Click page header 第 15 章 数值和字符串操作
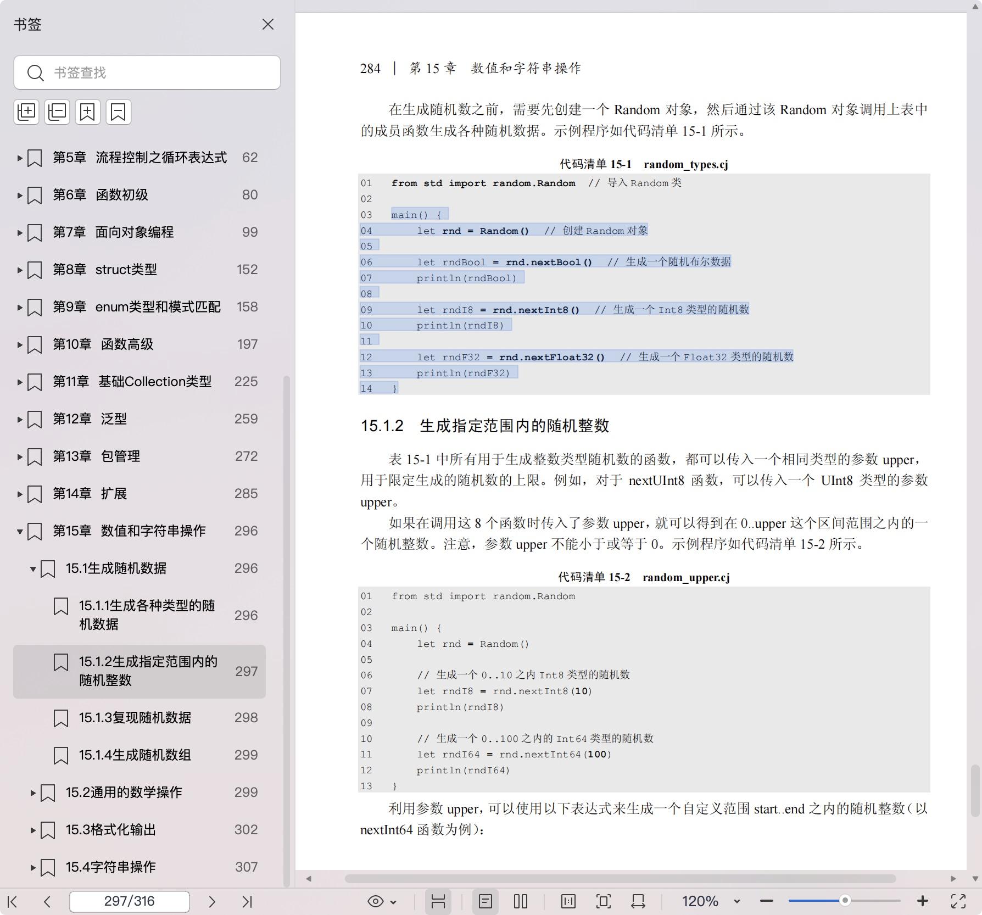This screenshot has height=915, width=982. [x=495, y=68]
